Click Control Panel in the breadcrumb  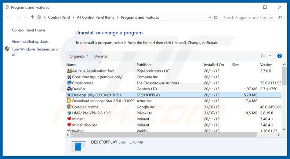59,17
